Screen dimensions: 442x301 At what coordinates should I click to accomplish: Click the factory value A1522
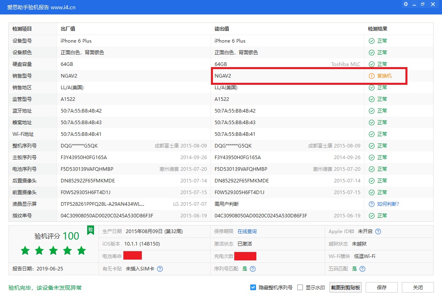click(68, 99)
